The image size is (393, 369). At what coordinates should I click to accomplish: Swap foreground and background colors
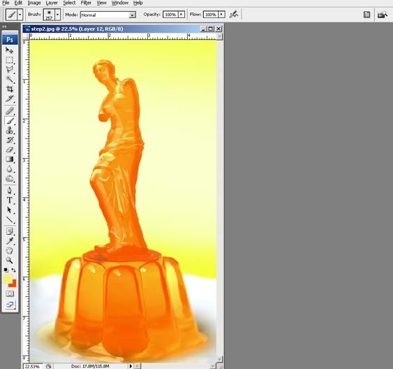pos(13,270)
